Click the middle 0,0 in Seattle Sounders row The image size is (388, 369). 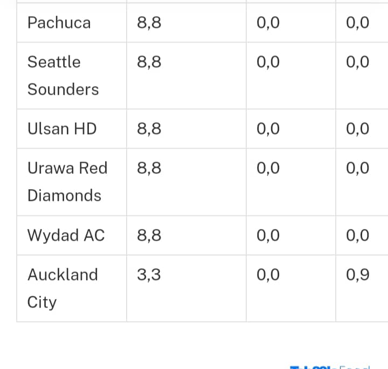pyautogui.click(x=268, y=62)
